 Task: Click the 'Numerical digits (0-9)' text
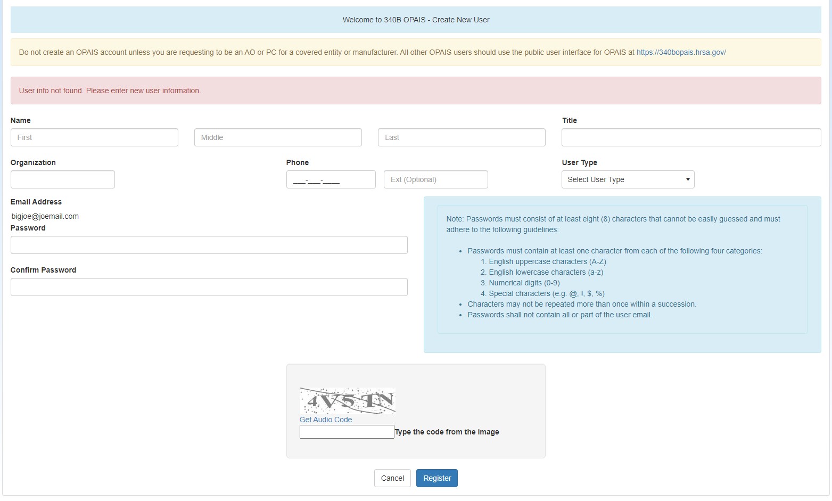click(x=524, y=283)
